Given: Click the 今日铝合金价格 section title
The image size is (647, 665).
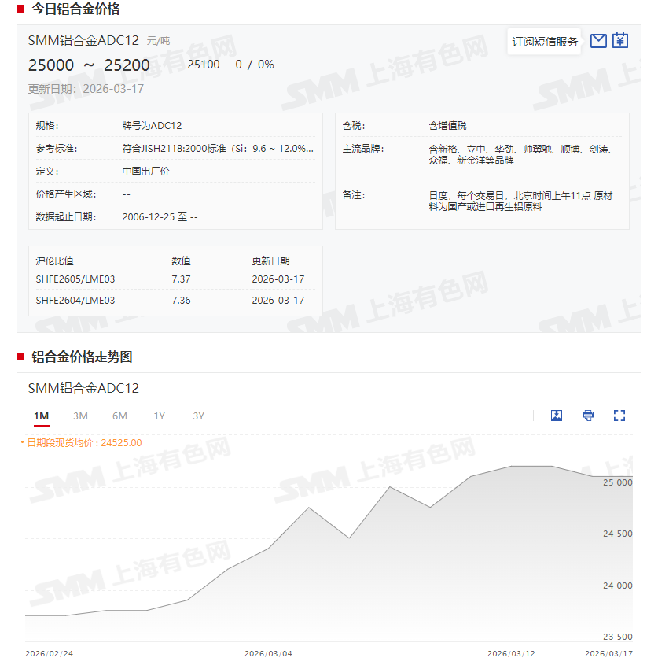Looking at the screenshot, I should [x=75, y=9].
